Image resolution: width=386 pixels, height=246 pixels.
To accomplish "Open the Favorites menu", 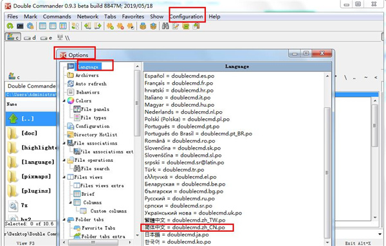I will coord(133,17).
